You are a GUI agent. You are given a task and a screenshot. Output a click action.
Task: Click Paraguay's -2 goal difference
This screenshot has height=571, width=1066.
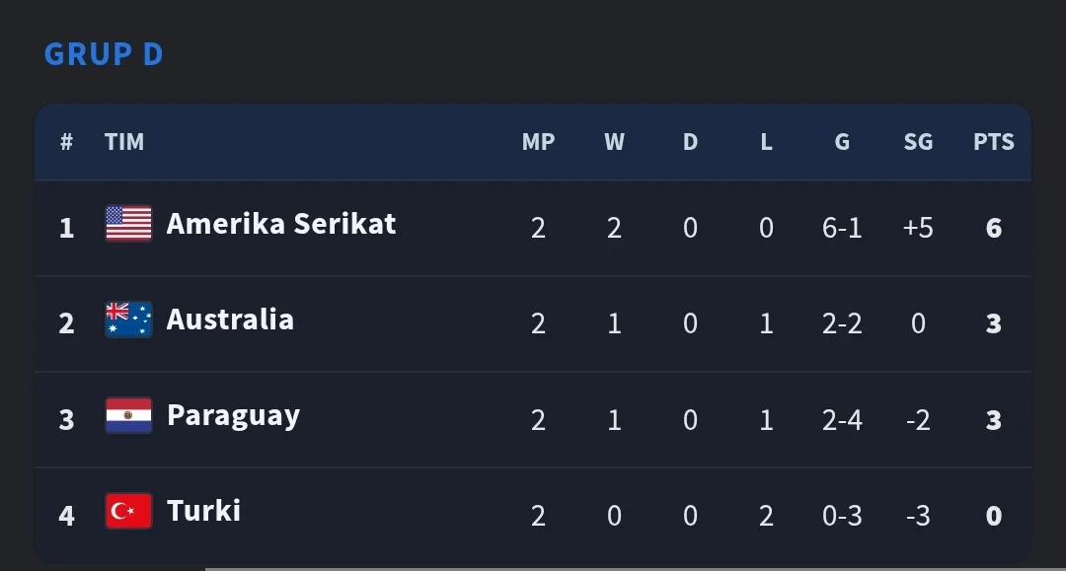pyautogui.click(x=918, y=420)
